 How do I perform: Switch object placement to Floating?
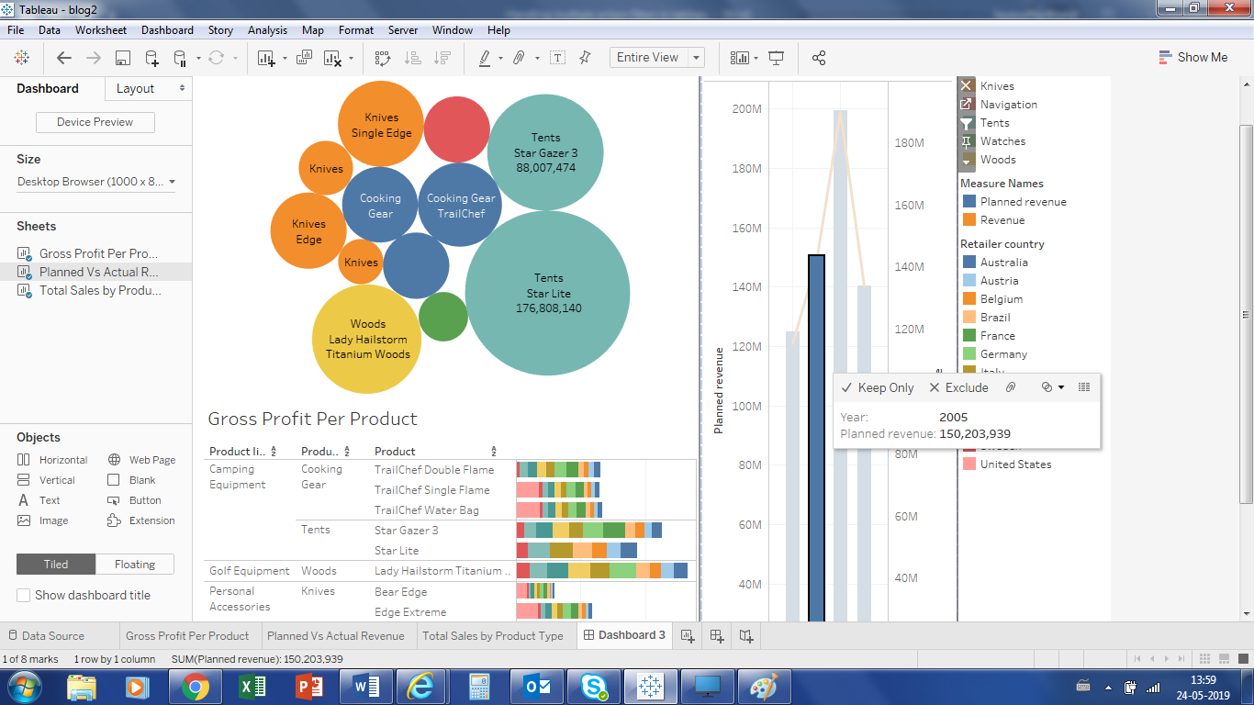(x=134, y=565)
